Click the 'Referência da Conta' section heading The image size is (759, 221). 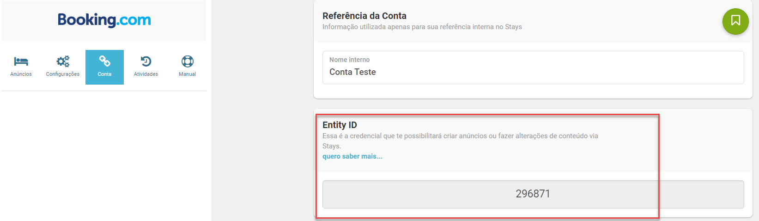point(364,16)
